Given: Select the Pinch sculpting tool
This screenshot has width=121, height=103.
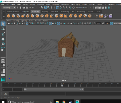Looking at the screenshot, I should (x=28, y=16).
